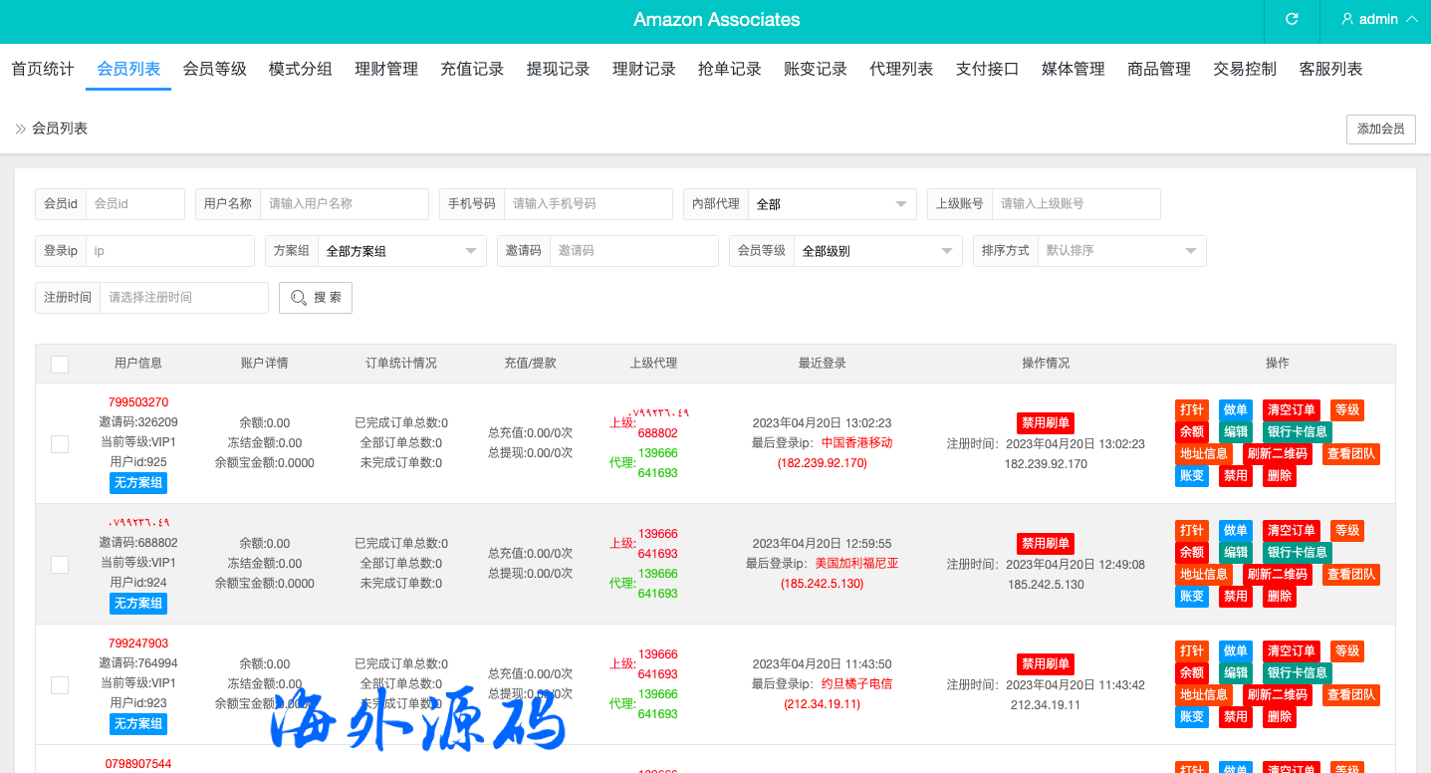The image size is (1431, 773).
Task: Click the magnifier search button
Action: (x=316, y=298)
